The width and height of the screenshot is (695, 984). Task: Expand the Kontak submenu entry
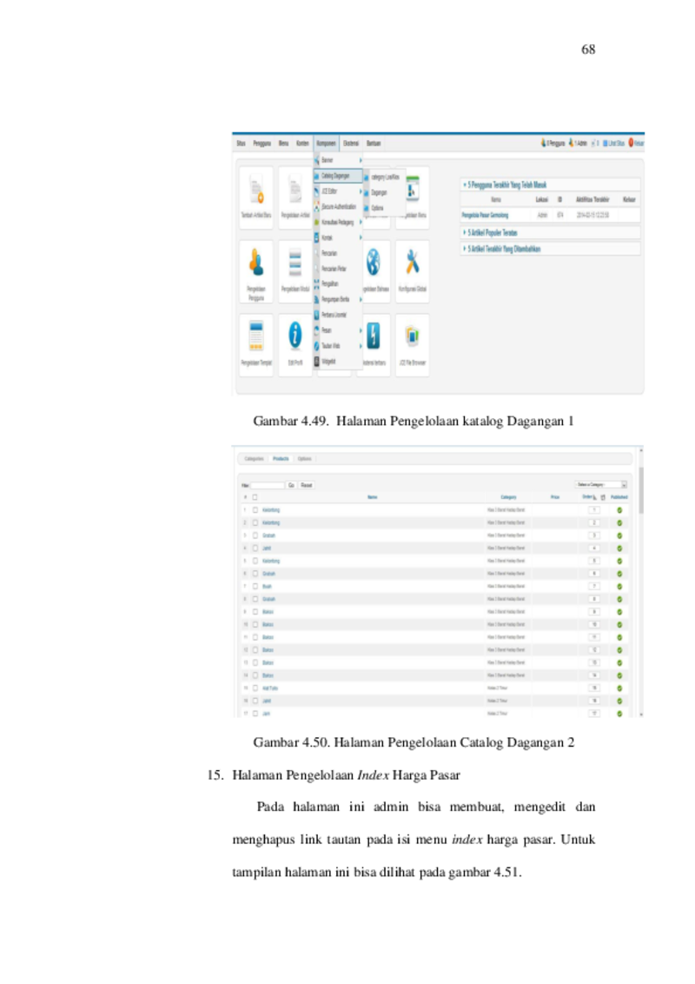tap(338, 237)
